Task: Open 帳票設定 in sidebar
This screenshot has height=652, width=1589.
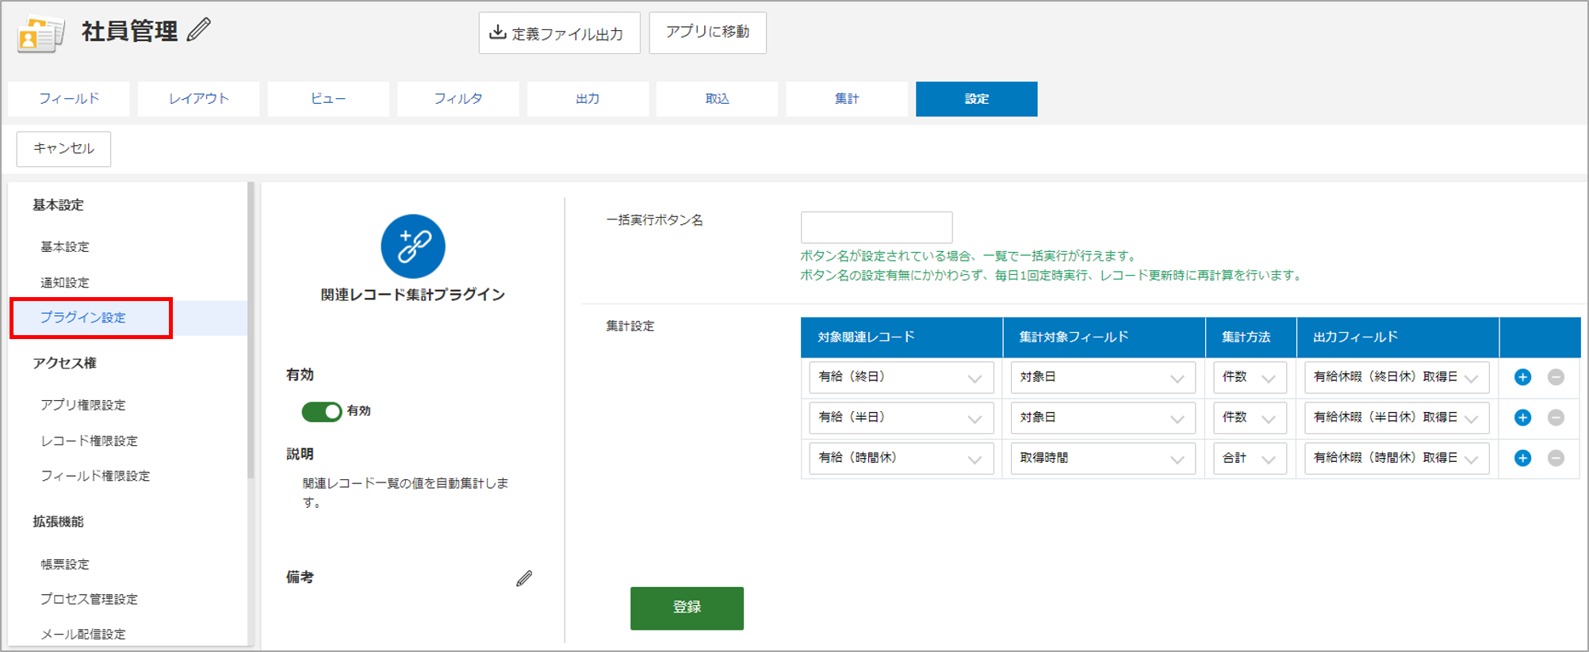Action: pyautogui.click(x=65, y=565)
